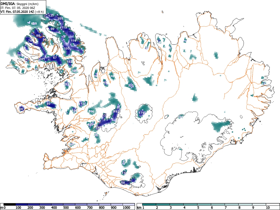Image resolution: width=280 pixels, height=210 pixels.
Task: Click the DMI/IGA Skyggni (m/km) title
Action: [20, 4]
